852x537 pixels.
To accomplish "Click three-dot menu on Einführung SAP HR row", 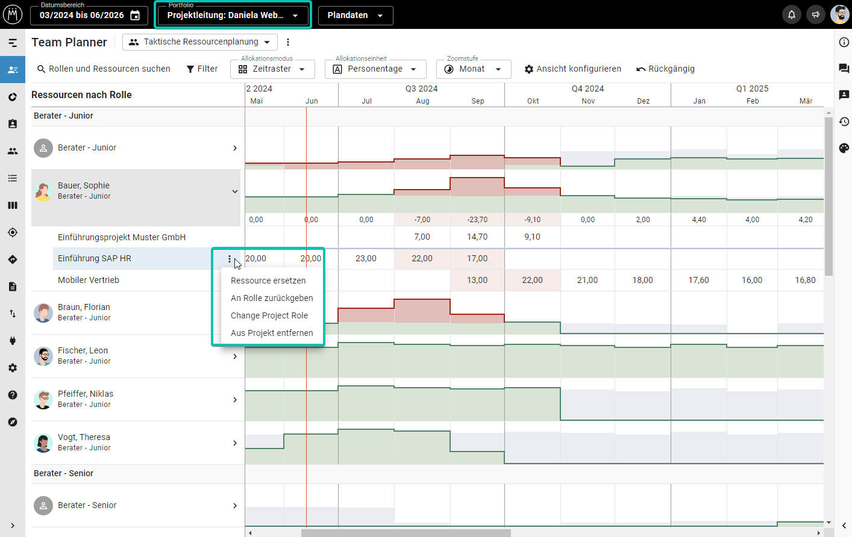I will (230, 259).
